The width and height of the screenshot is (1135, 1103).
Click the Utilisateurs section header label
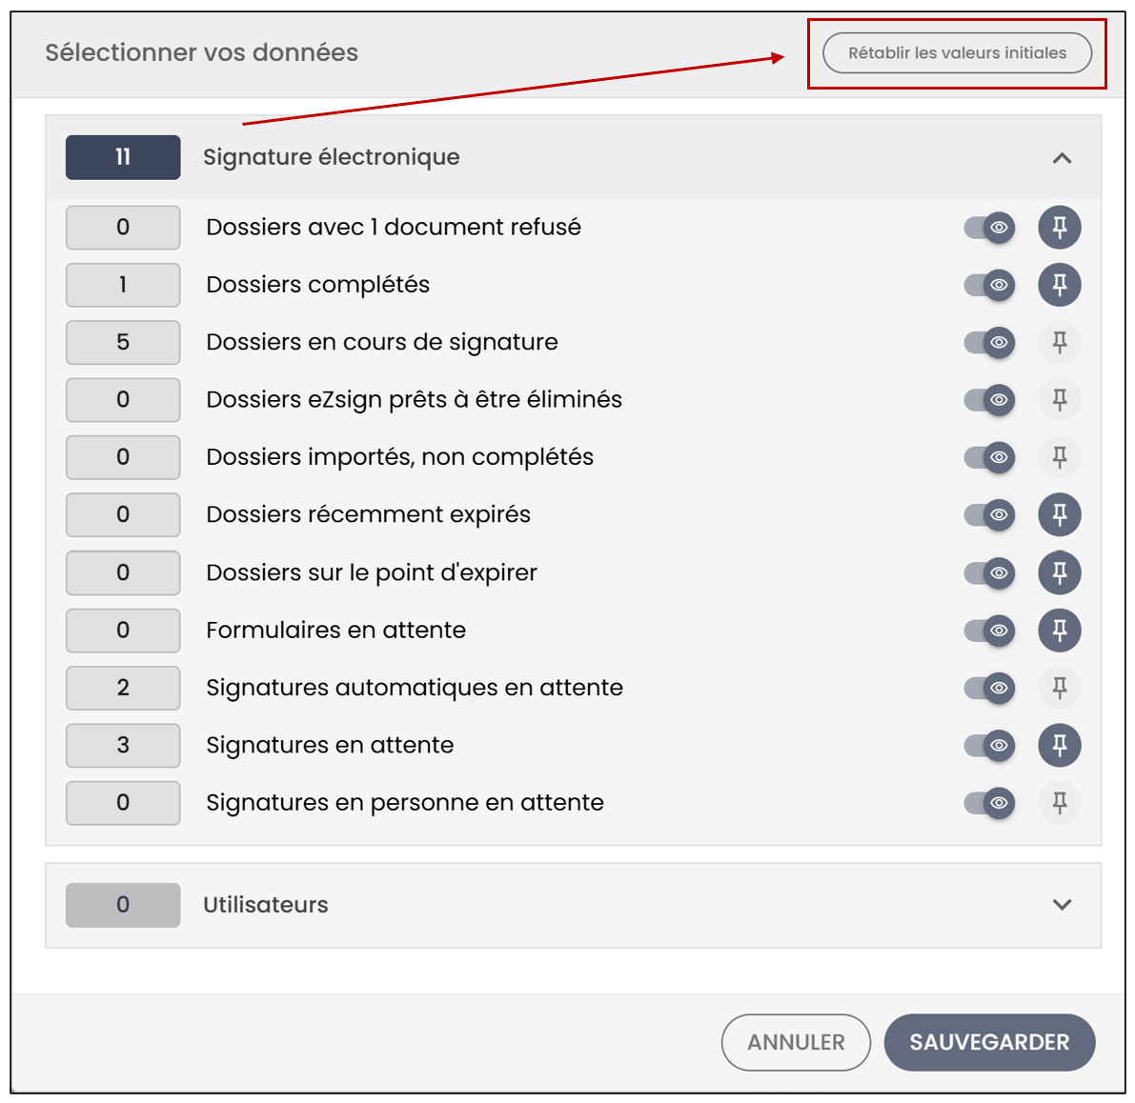click(x=266, y=905)
